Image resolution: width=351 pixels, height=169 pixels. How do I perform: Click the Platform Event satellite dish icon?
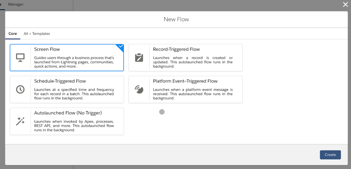(139, 89)
